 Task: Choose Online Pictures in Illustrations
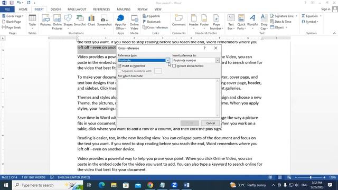[57, 22]
